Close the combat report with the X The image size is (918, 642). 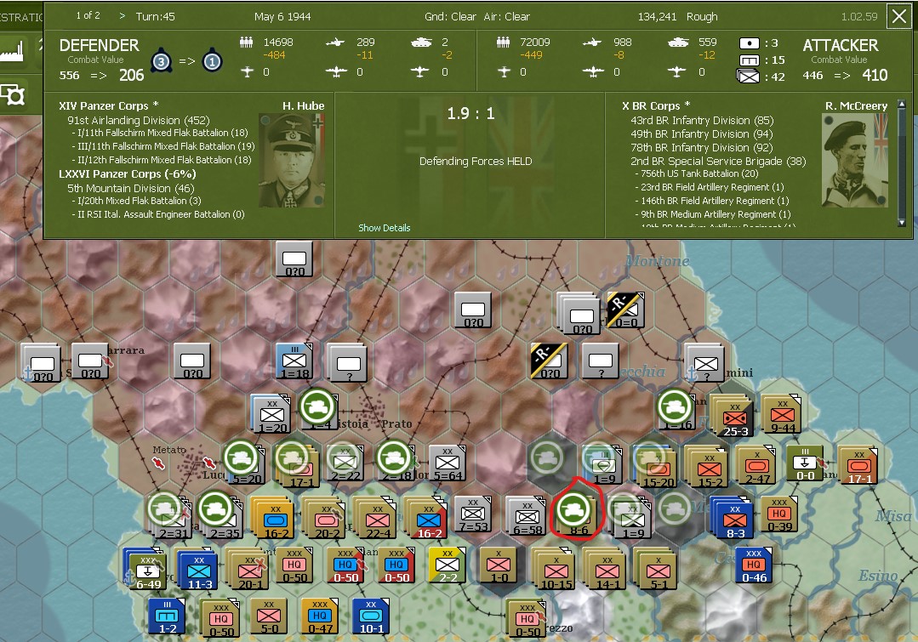(898, 16)
